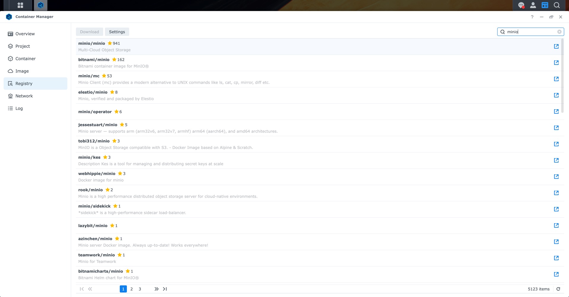569x297 pixels.
Task: Click Container Manager taskbar icon
Action: point(41,5)
